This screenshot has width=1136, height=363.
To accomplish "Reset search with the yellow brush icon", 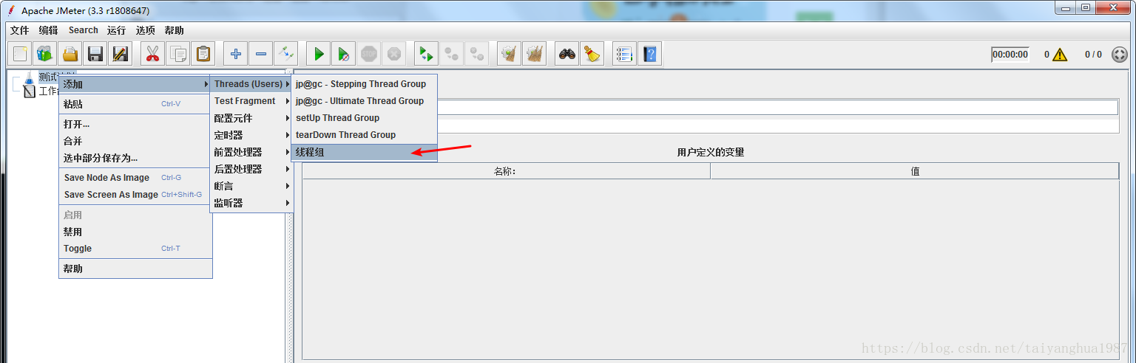I will click(592, 54).
